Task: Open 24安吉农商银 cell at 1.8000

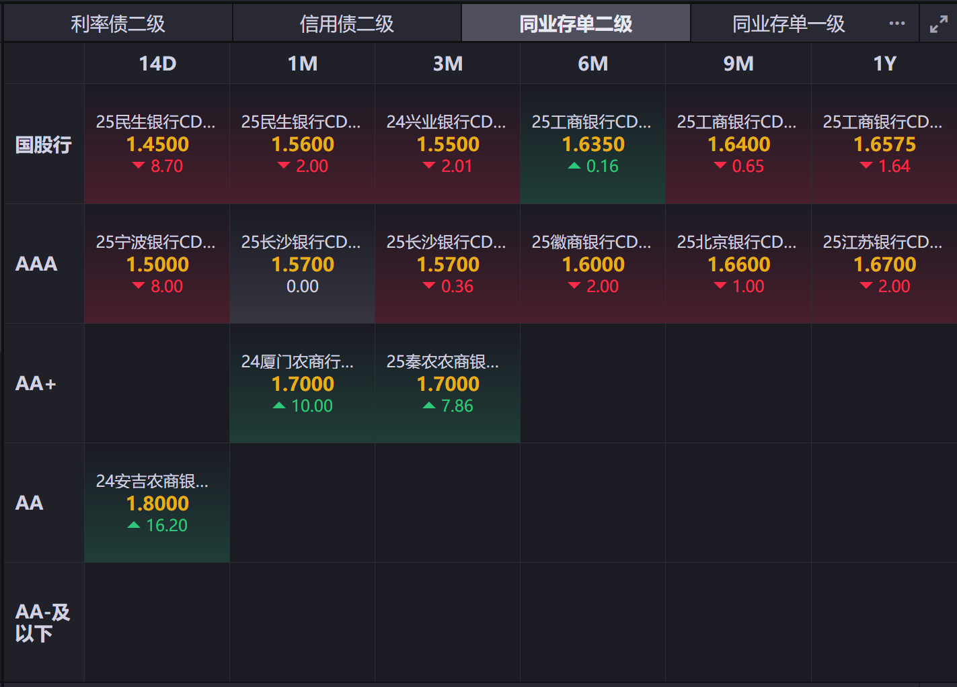Action: click(157, 503)
